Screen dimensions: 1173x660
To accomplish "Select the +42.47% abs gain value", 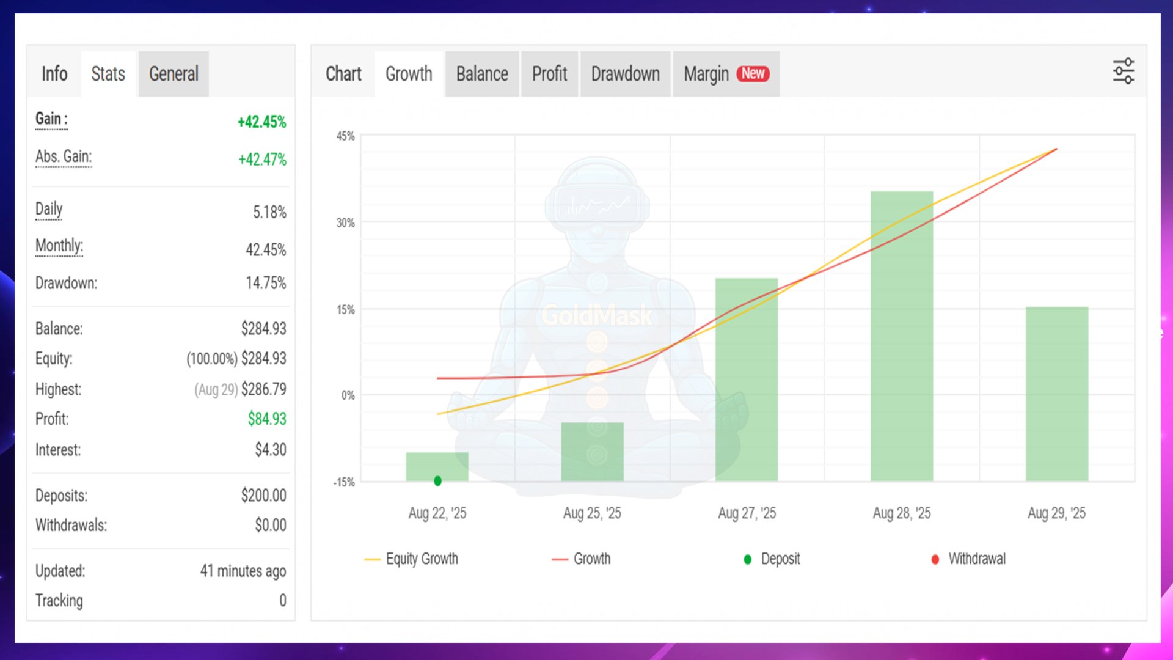I will coord(262,159).
